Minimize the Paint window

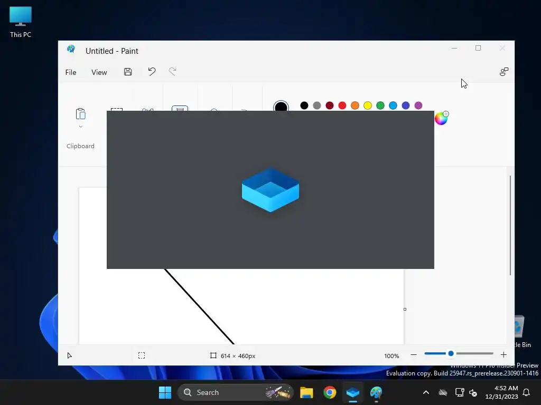(x=454, y=48)
